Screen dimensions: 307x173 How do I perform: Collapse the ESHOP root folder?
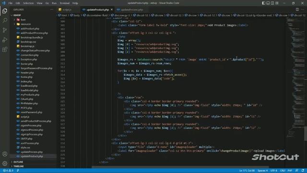point(17,15)
